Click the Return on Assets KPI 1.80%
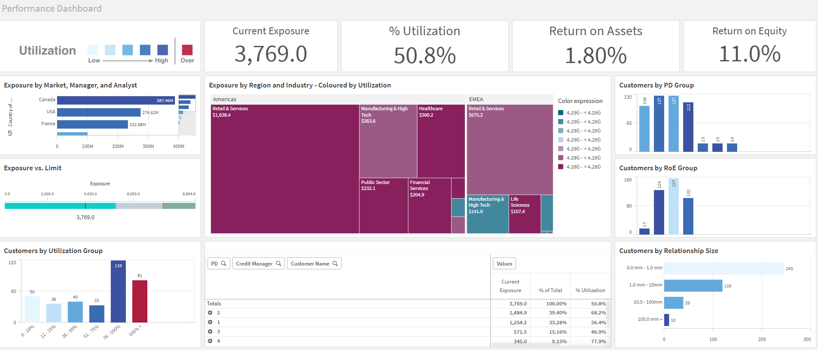Viewport: 818px width, 350px height. [x=596, y=55]
